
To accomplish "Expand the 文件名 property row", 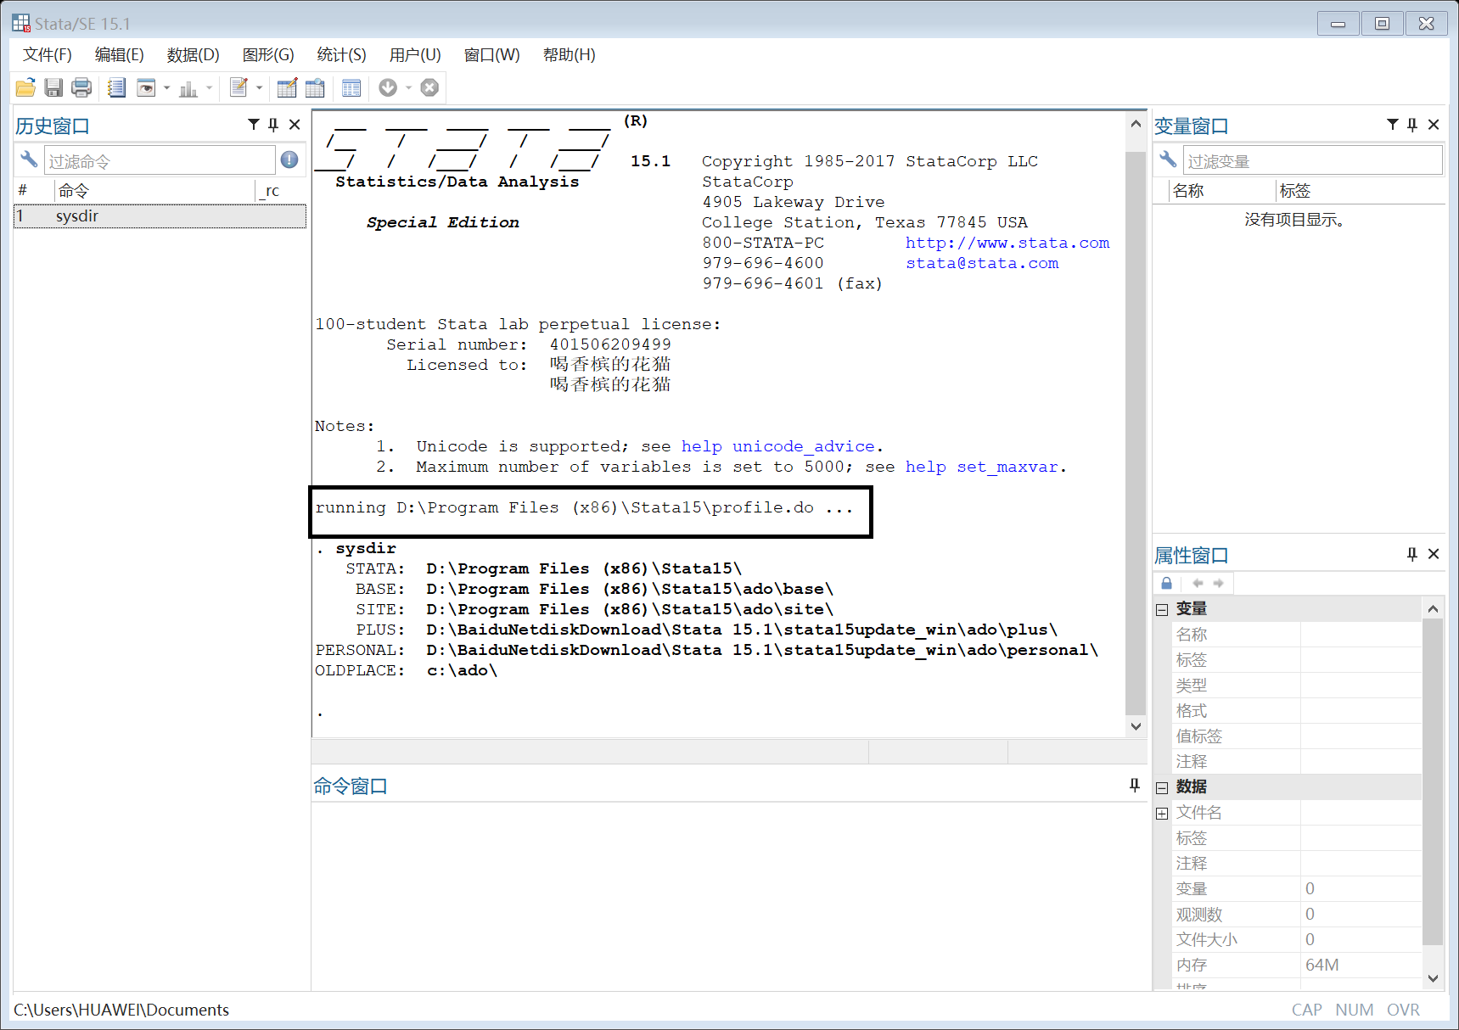I will 1162,813.
